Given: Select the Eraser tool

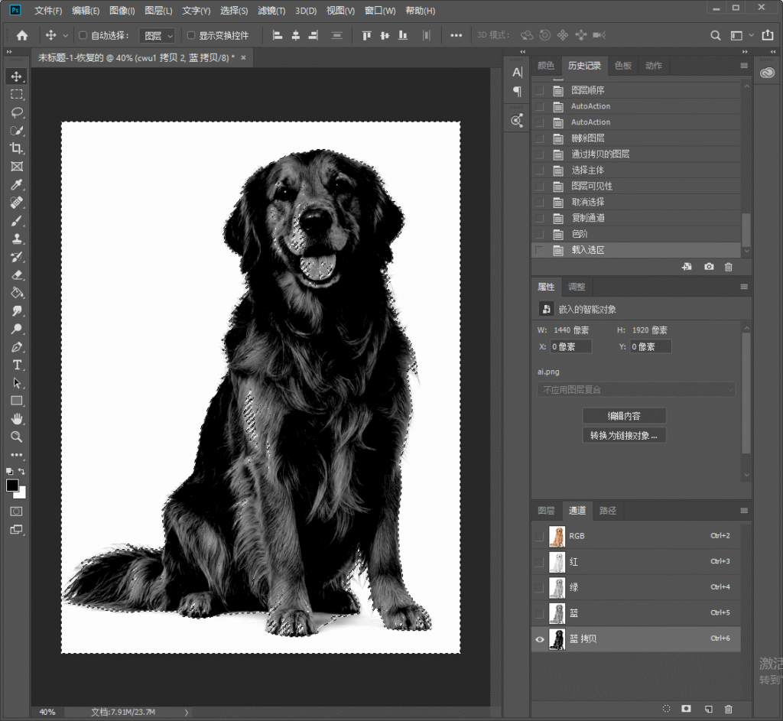Looking at the screenshot, I should (17, 274).
